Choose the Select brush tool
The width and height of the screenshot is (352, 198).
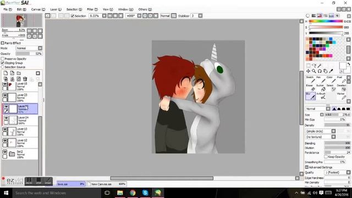(331, 88)
